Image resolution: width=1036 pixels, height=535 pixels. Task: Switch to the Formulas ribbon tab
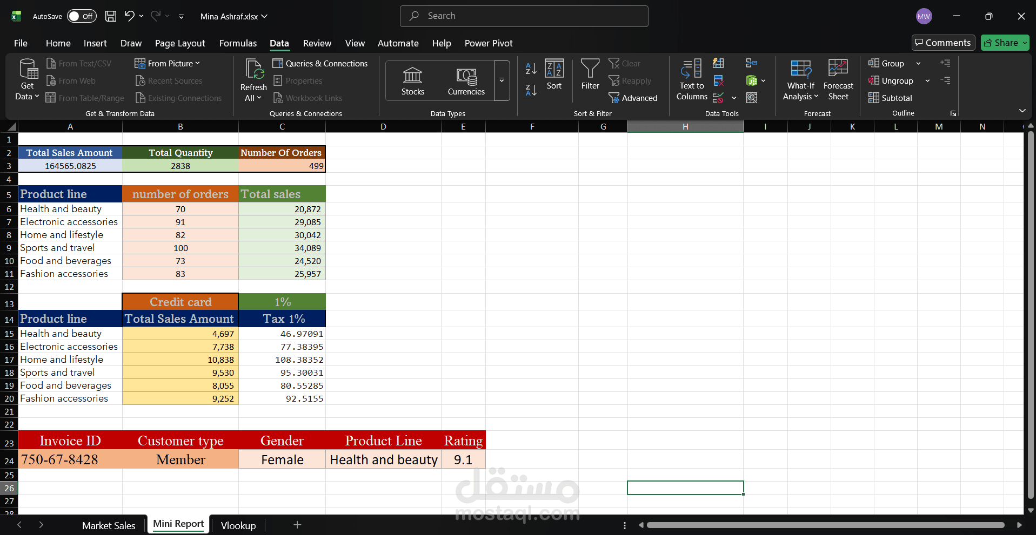click(238, 43)
